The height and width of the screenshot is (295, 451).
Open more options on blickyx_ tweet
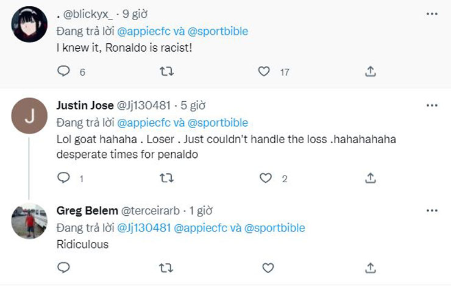431,13
